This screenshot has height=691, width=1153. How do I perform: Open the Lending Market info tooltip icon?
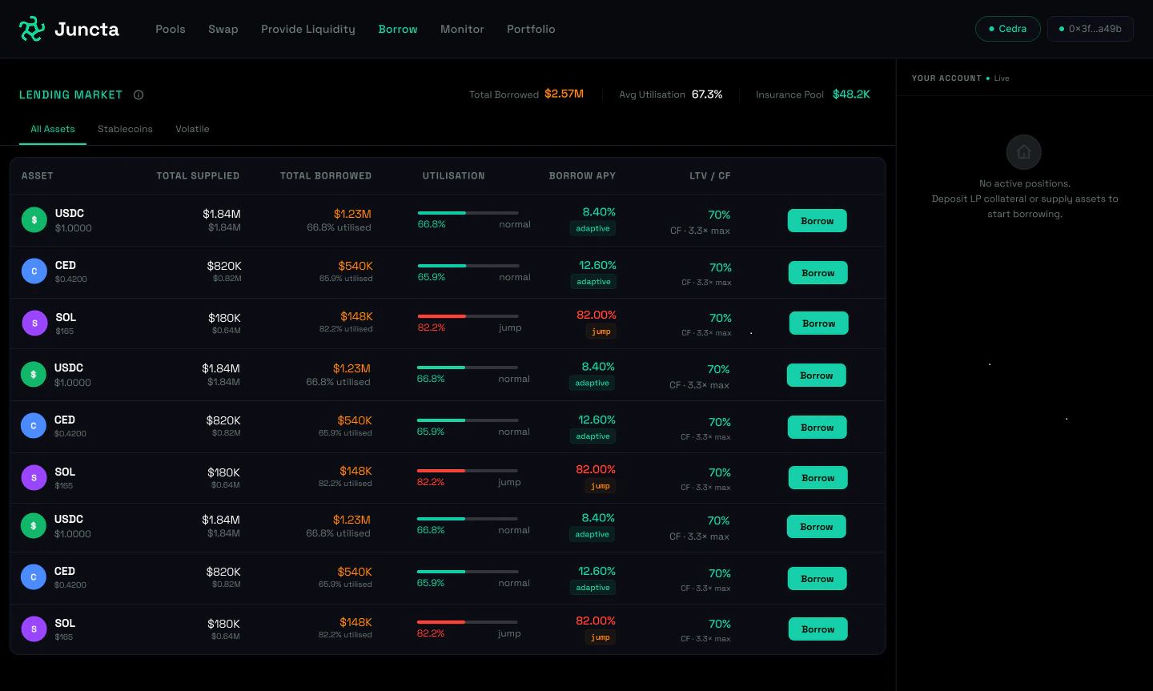tap(139, 94)
